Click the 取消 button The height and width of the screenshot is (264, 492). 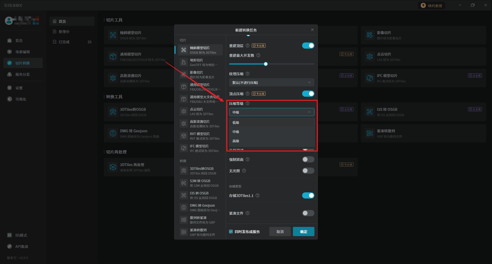point(280,232)
